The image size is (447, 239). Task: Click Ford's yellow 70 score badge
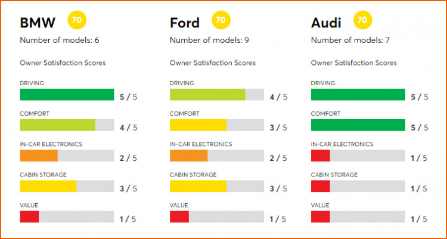pos(221,20)
